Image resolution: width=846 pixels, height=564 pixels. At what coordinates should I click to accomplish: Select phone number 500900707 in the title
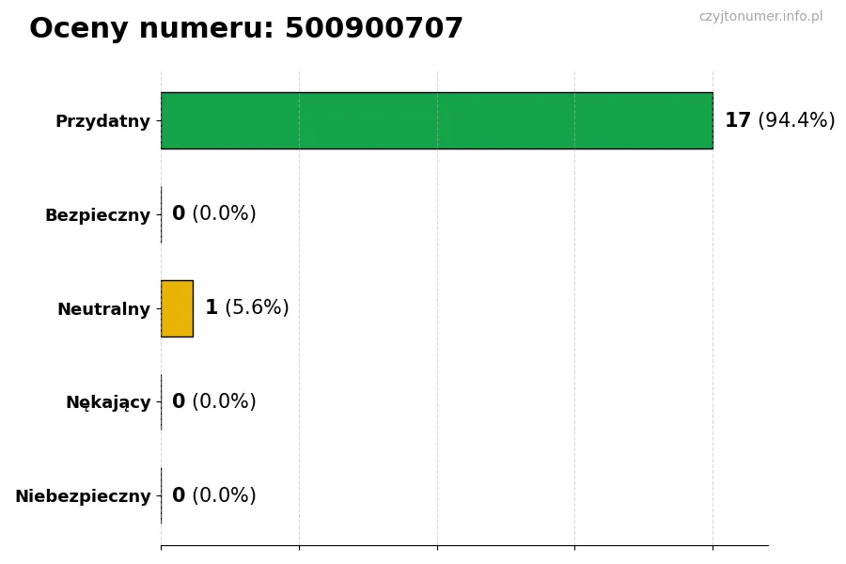373,29
